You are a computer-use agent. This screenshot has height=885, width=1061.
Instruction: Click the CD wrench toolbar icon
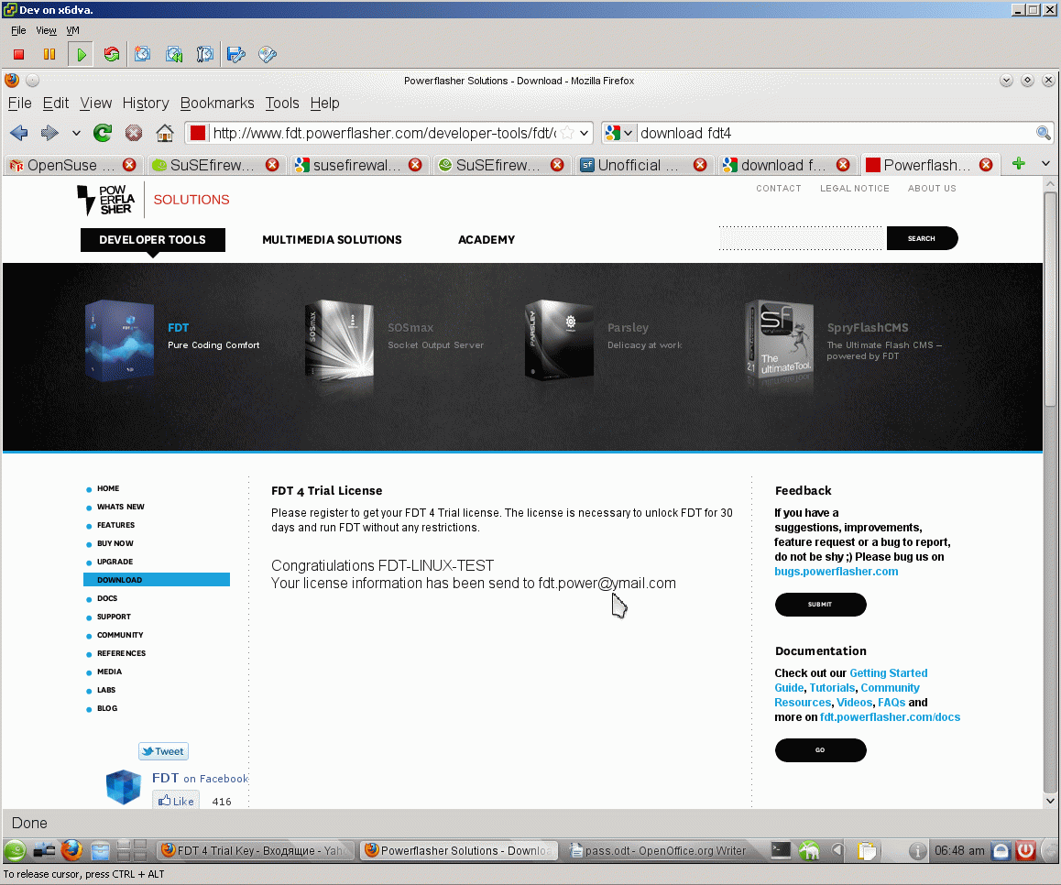(x=268, y=54)
